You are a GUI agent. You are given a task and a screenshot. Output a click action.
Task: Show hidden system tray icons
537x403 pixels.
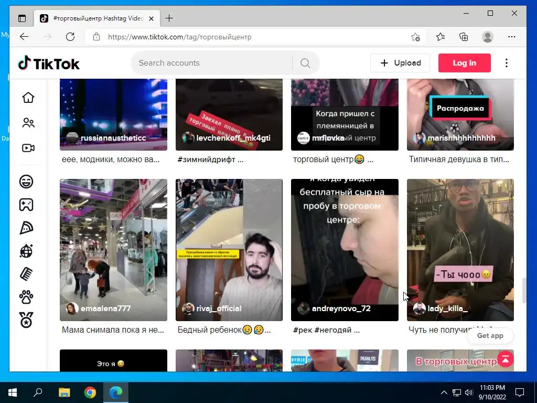444,393
